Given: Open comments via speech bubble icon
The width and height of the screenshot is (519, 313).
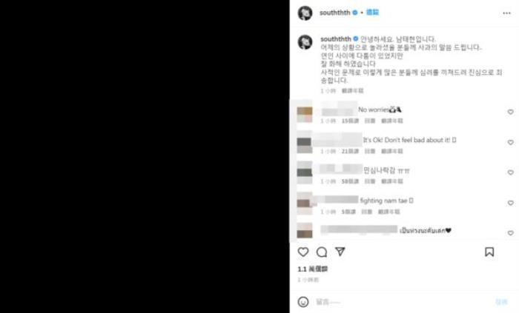Looking at the screenshot, I should [x=321, y=252].
